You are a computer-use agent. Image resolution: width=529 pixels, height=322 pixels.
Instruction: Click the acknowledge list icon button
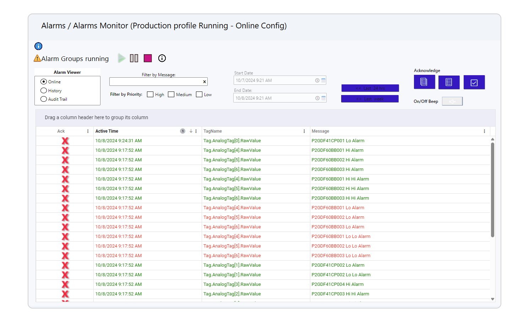[x=449, y=82]
